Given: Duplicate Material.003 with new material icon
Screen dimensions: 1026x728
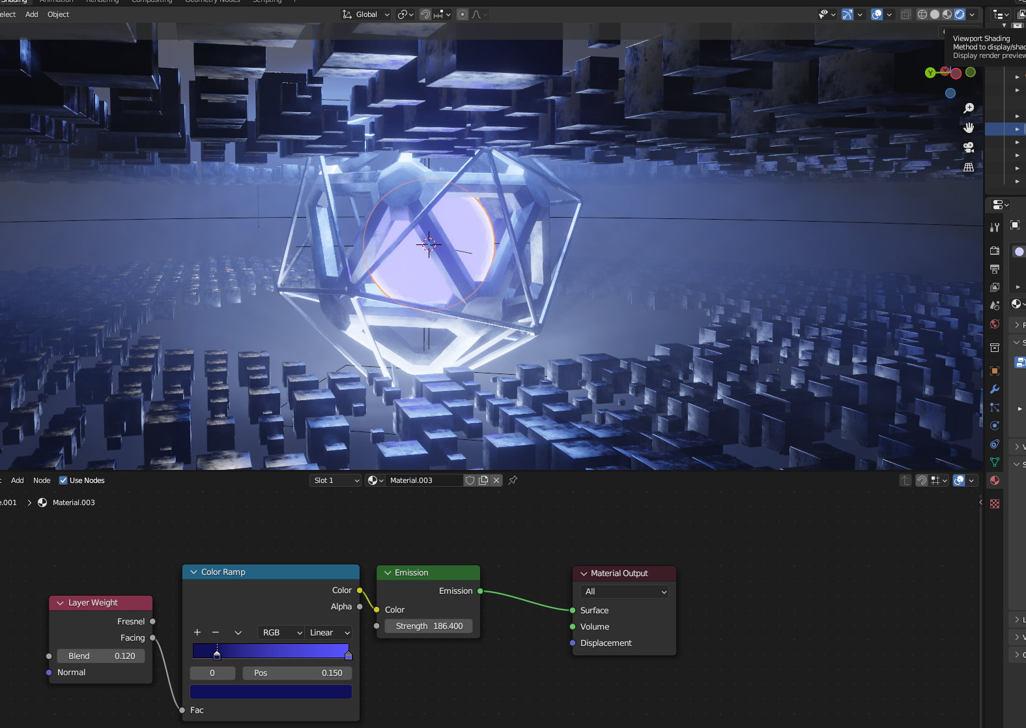Looking at the screenshot, I should point(483,480).
